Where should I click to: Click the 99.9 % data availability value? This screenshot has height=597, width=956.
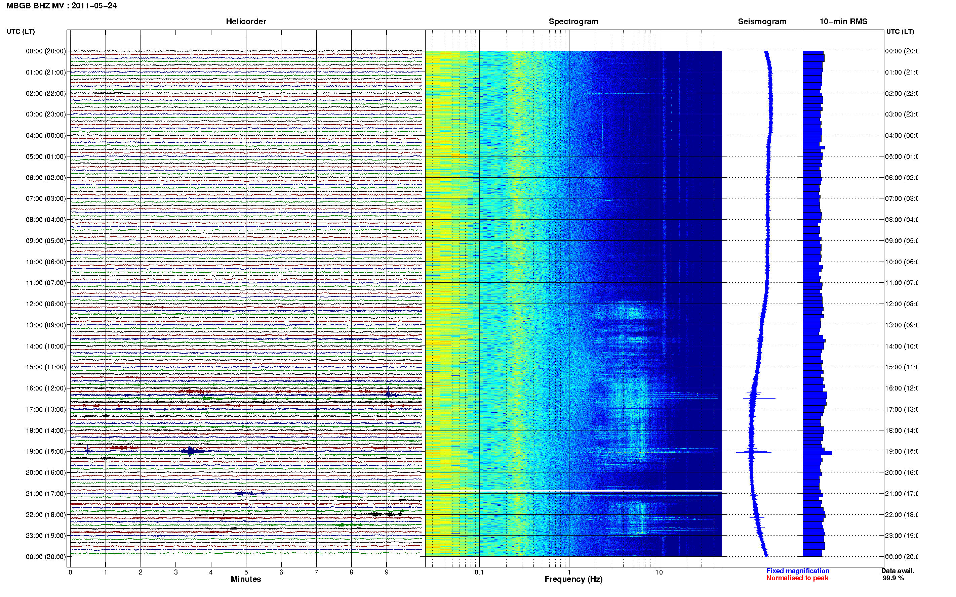point(893,578)
